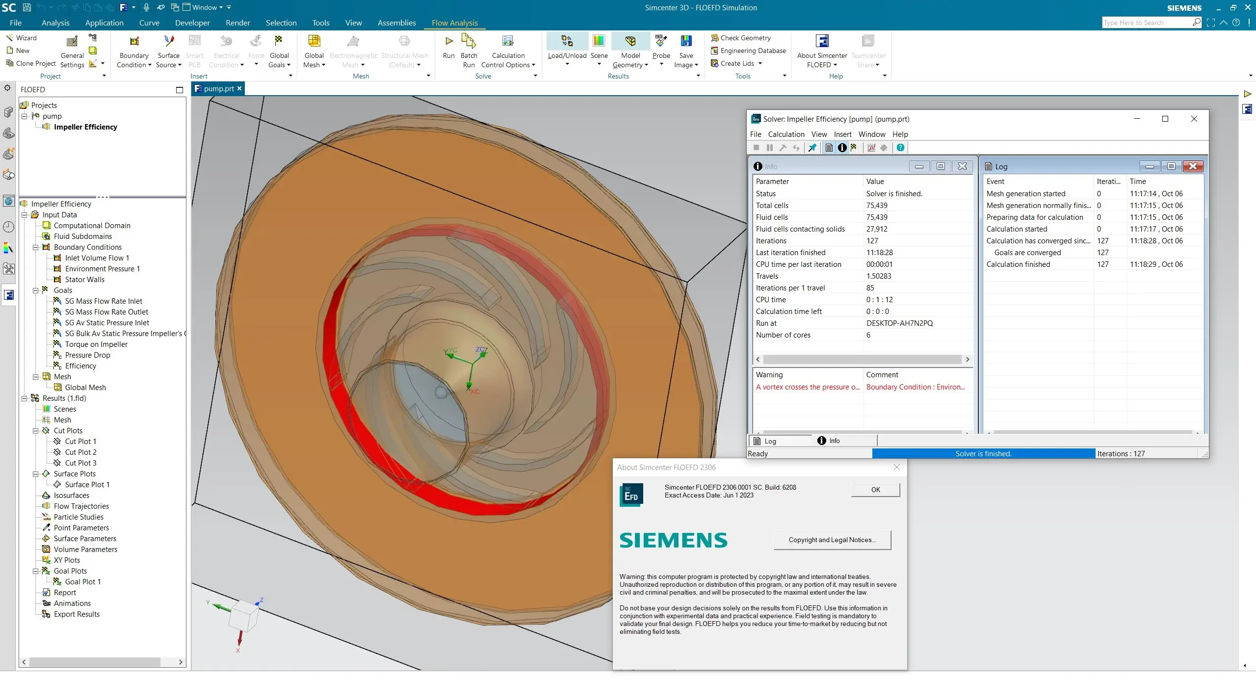Click the Boundary Condition icon
The height and width of the screenshot is (680, 1256).
[x=134, y=41]
